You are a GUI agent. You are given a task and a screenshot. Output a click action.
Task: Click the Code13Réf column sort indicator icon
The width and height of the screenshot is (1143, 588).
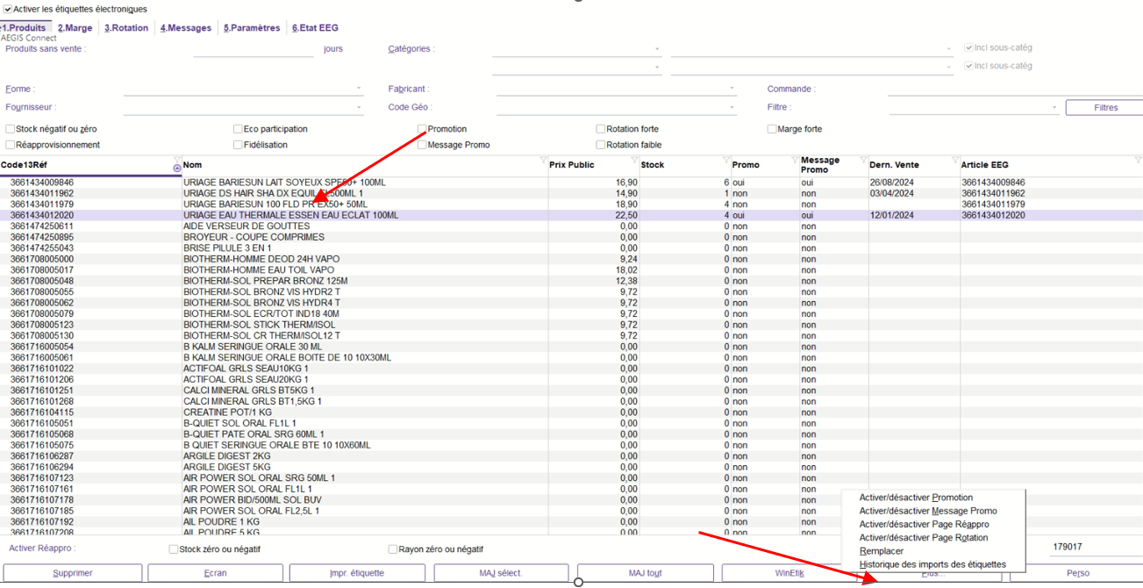click(177, 167)
